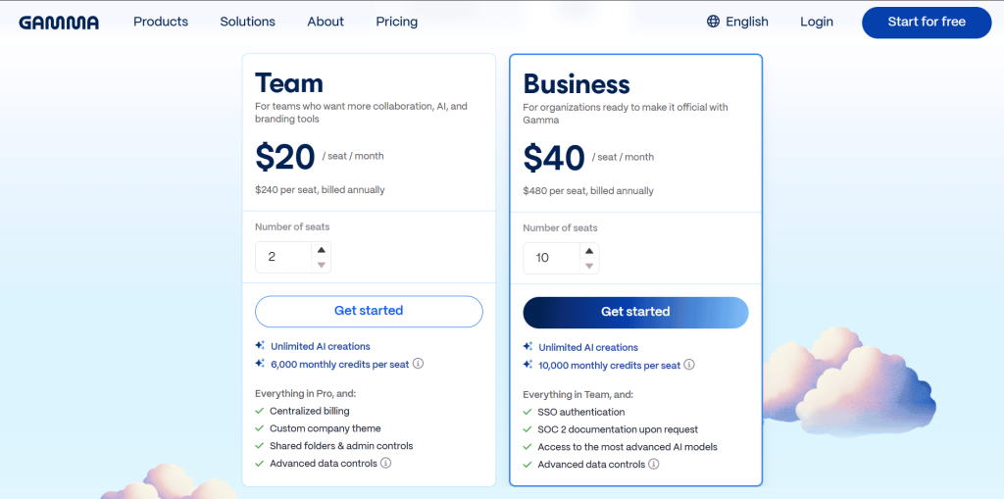The image size is (1004, 499).
Task: Click Get started under Business plan
Action: [x=635, y=312]
